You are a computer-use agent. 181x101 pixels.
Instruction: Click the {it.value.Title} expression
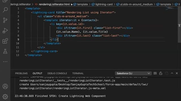pos(95,32)
